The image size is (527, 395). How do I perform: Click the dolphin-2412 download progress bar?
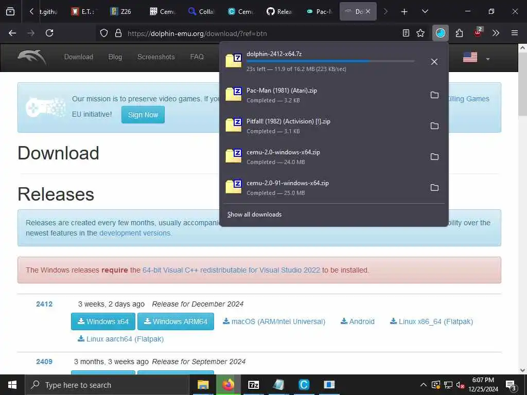[x=330, y=61]
